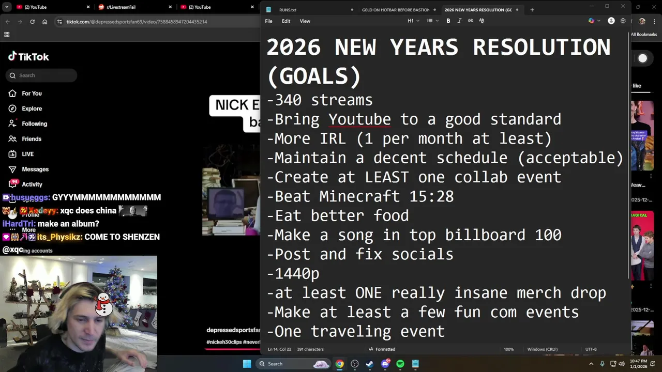The width and height of the screenshot is (662, 372).
Task: Click the Formatted status bar button
Action: pyautogui.click(x=382, y=349)
